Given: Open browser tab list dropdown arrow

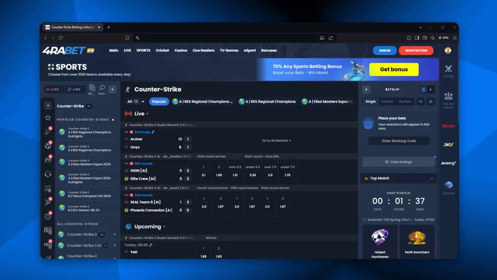Looking at the screenshot, I should point(420,27).
